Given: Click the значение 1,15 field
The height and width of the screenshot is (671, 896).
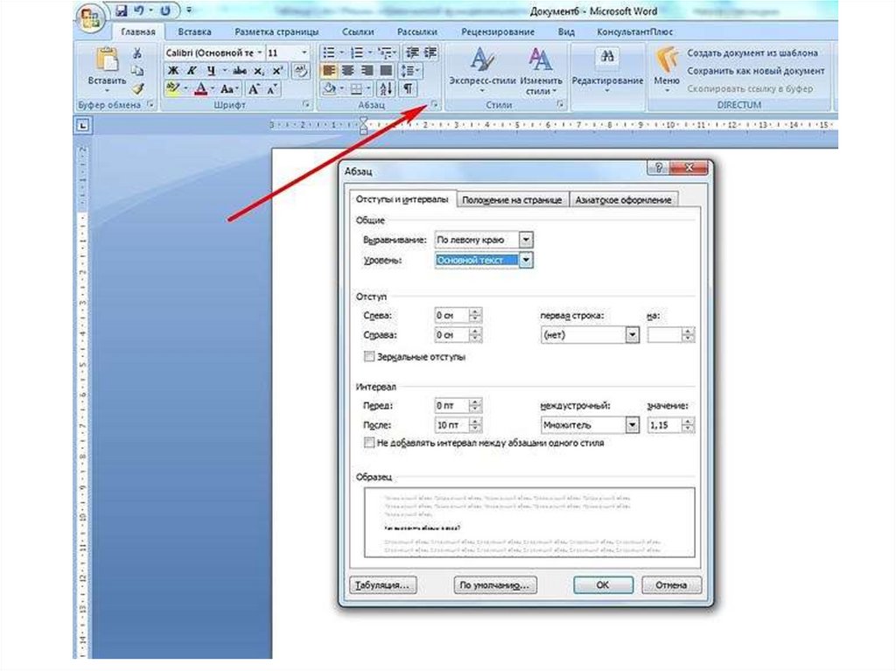Looking at the screenshot, I should coord(665,425).
